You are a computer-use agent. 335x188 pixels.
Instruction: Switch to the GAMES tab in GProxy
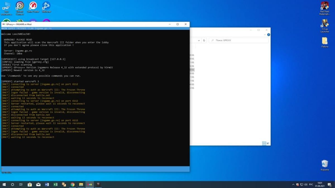pyautogui.click(x=12, y=28)
